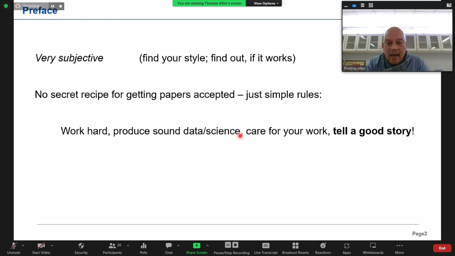The height and width of the screenshot is (256, 455).
Task: Expand video options arrow beside Start Video
Action: click(x=52, y=245)
